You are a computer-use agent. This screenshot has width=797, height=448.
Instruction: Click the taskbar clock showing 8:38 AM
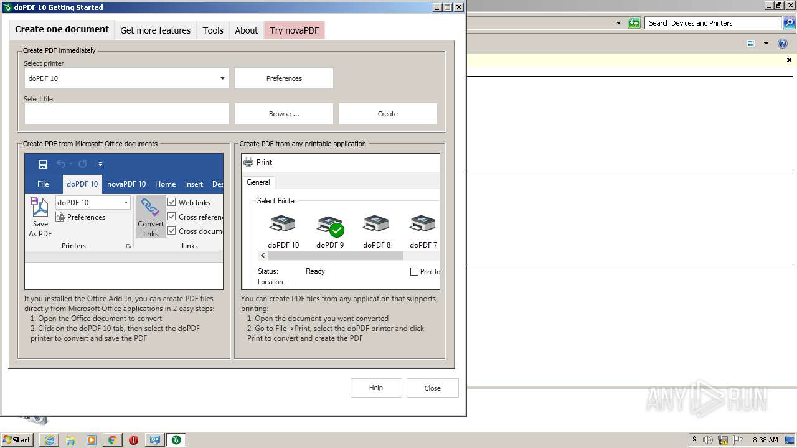tap(765, 440)
